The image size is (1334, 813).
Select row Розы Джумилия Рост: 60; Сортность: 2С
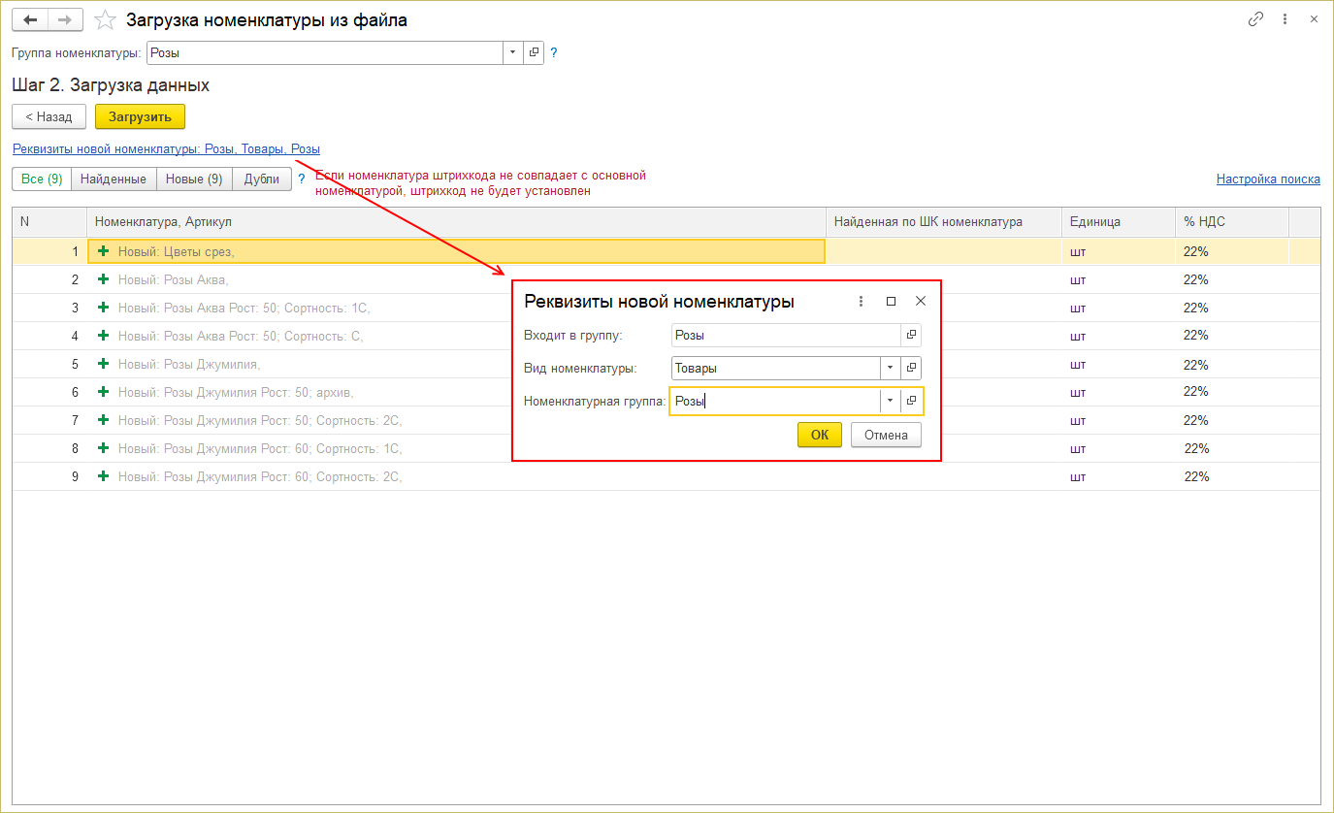(x=666, y=476)
